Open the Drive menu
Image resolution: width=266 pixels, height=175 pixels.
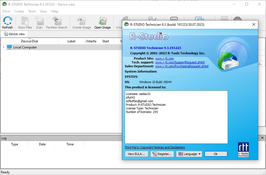[6, 11]
